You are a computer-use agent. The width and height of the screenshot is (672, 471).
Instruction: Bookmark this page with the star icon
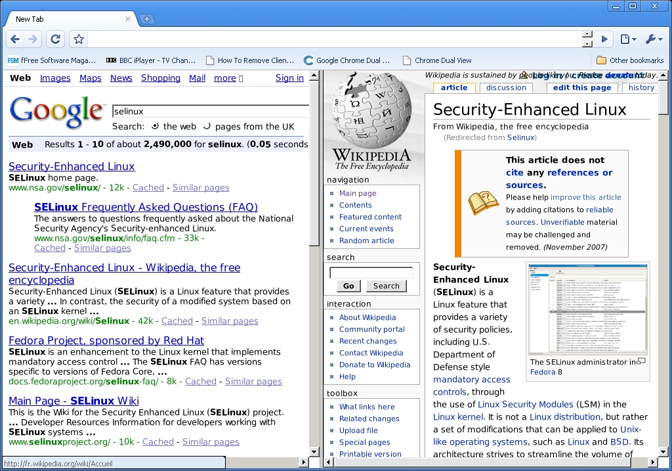pos(79,39)
